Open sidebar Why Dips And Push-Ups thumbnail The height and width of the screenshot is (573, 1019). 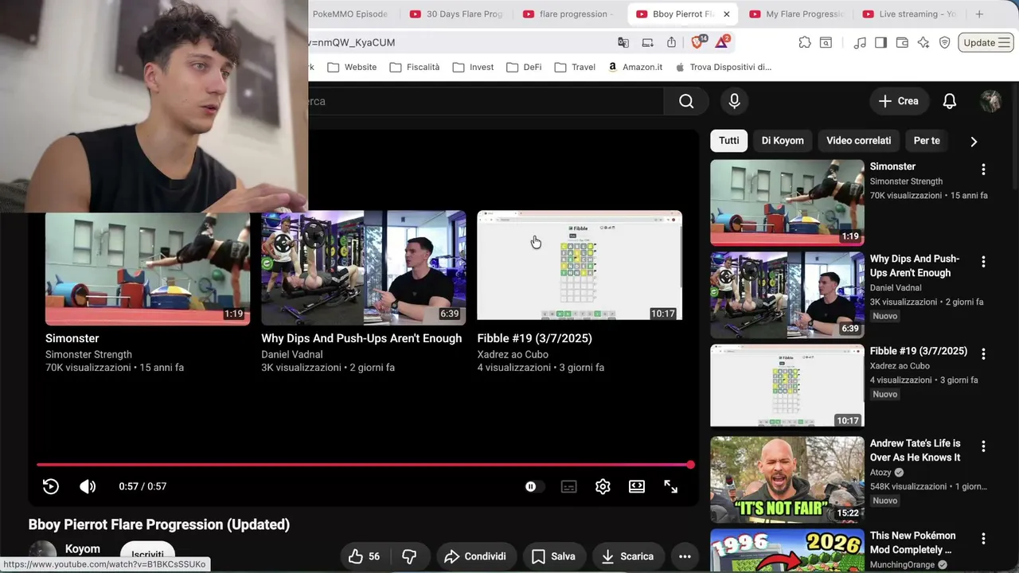(x=787, y=294)
